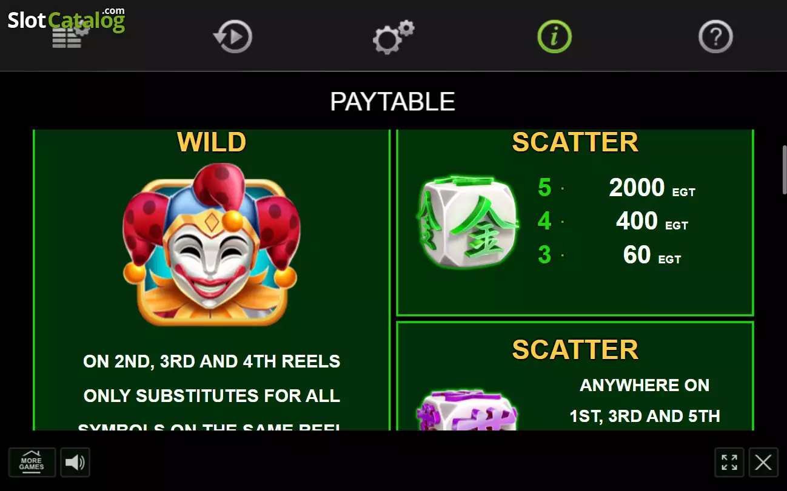Select the 400 EGT payout row
The image size is (787, 491).
click(x=613, y=222)
